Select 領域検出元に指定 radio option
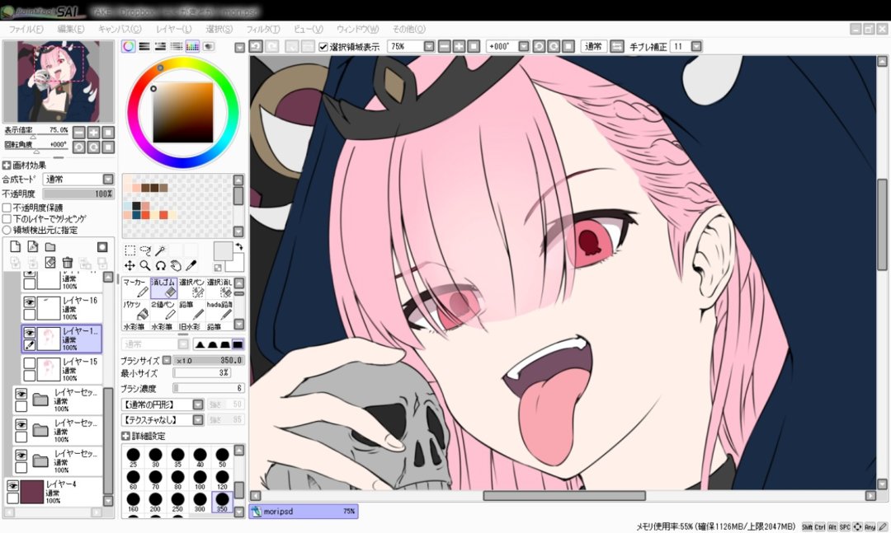The height and width of the screenshot is (533, 891). coord(7,230)
